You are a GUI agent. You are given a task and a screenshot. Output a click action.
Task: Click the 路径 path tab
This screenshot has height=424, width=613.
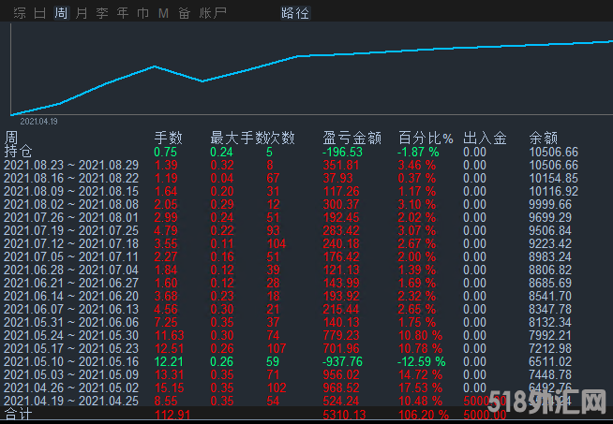(294, 13)
